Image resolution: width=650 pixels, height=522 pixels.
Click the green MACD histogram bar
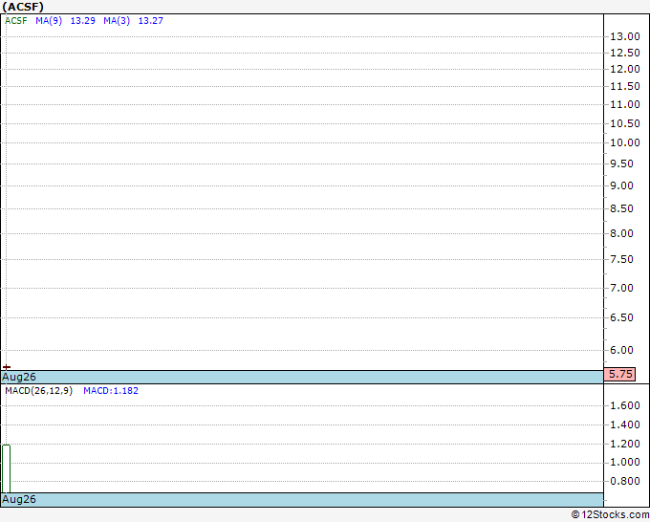coord(6,468)
